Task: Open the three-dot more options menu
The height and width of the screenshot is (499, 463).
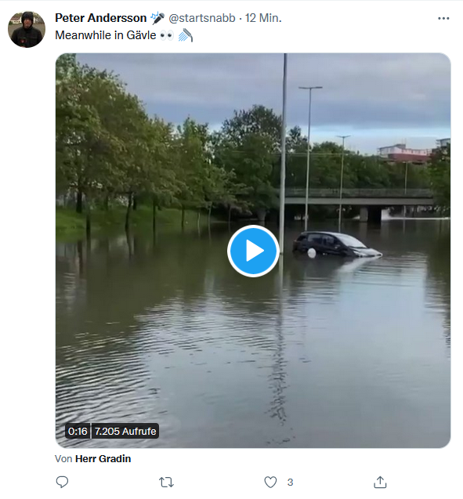Action: tap(443, 19)
